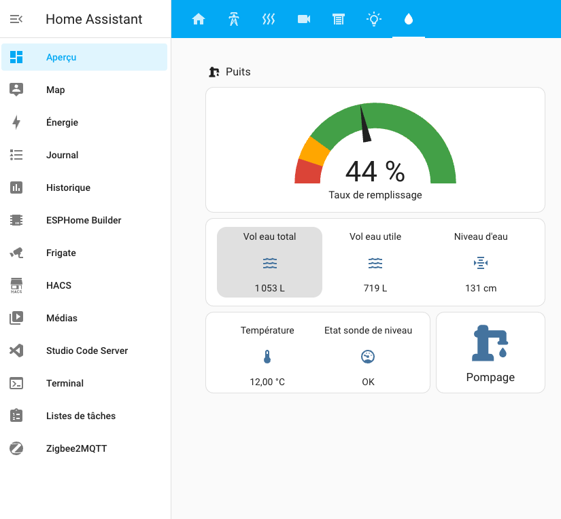Switch to the transmission tower tab
The width and height of the screenshot is (561, 519).
point(234,19)
